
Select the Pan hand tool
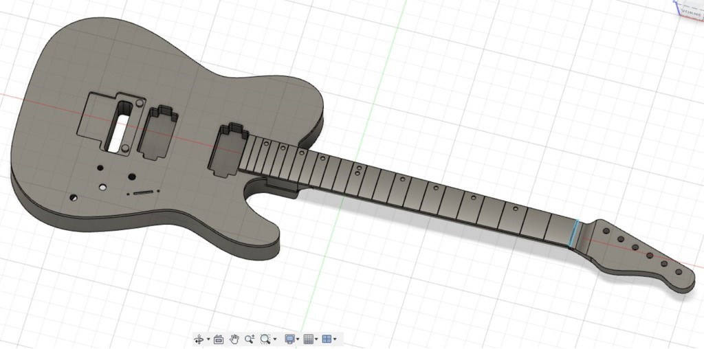(x=234, y=339)
